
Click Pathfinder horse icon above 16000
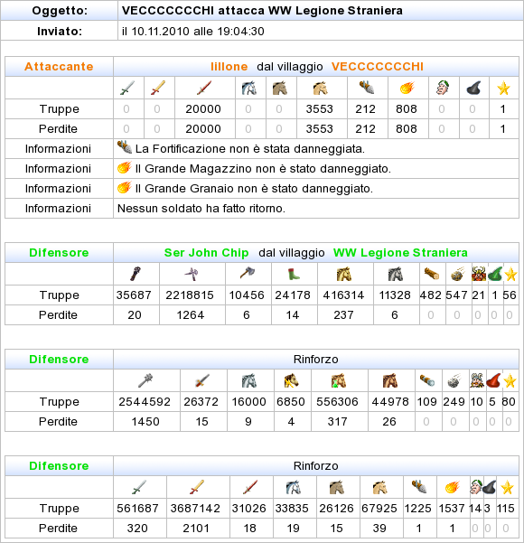pos(249,380)
